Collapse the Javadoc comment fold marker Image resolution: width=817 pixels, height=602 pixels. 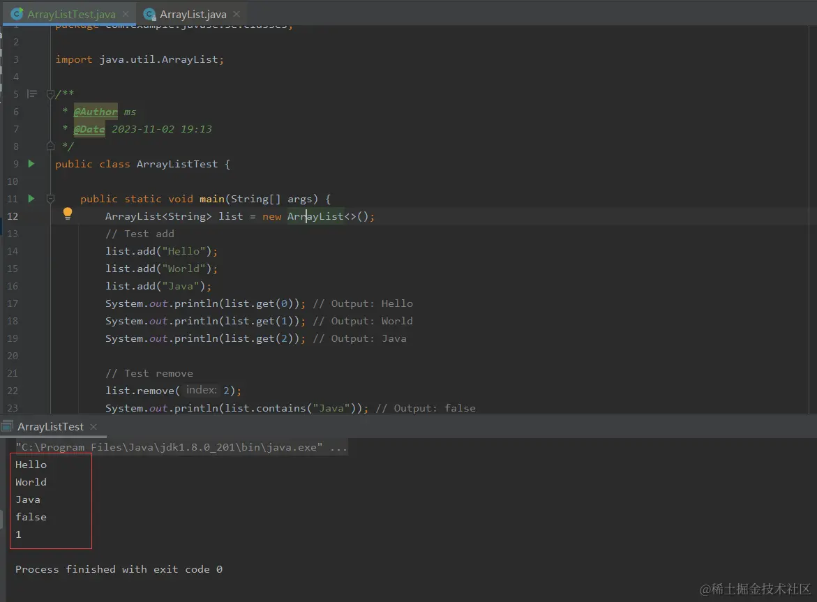click(x=50, y=94)
